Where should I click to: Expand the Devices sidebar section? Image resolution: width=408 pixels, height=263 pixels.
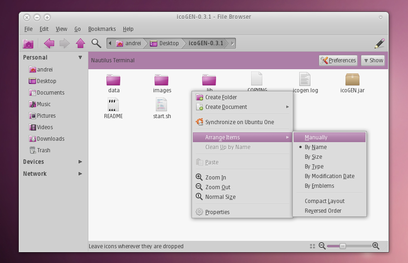(x=80, y=162)
